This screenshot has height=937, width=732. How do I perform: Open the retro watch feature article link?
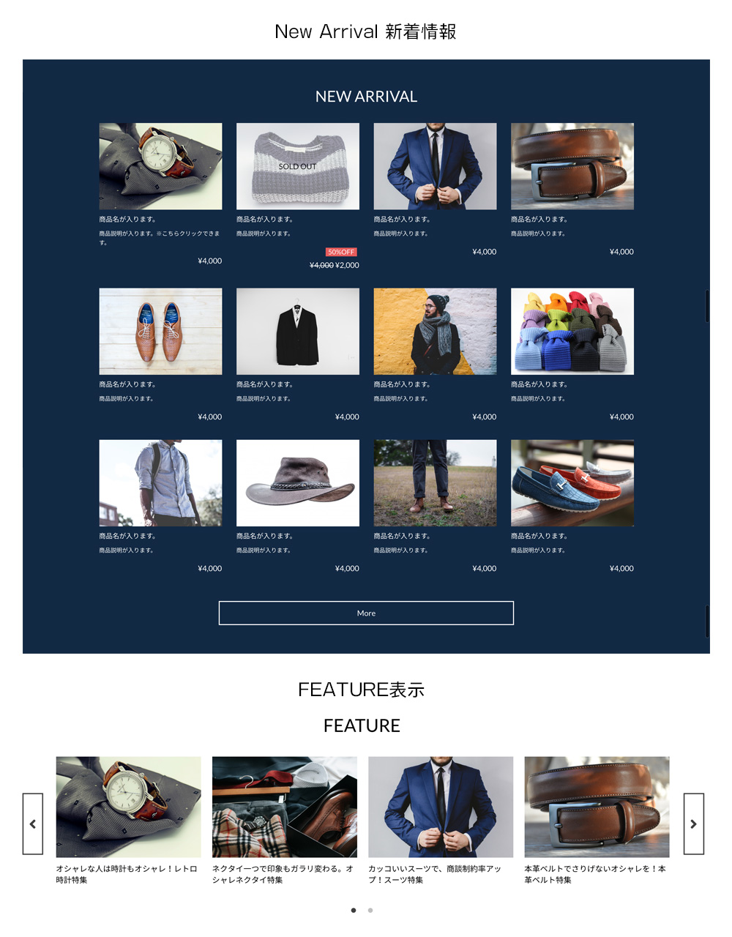127,874
